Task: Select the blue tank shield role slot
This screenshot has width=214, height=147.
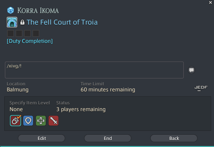Action: point(28,121)
